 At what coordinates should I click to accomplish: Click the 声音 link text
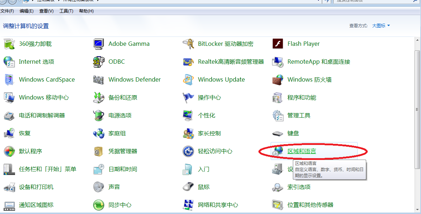pyautogui.click(x=114, y=187)
